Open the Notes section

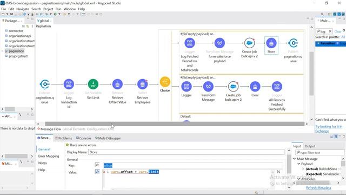tap(42, 163)
